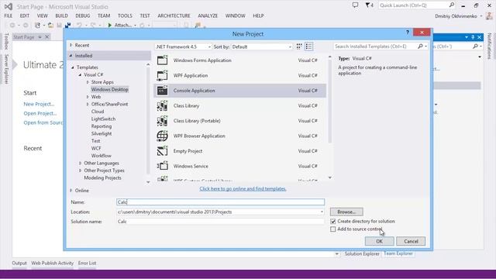Select the WPF Application template icon
Viewport: 496px width, 279px height.
162,75
